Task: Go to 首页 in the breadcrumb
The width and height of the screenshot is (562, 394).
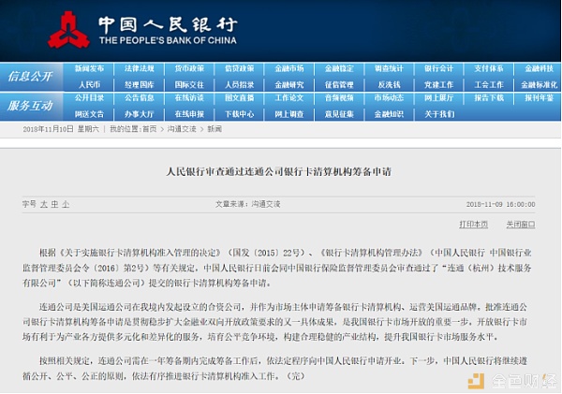Action: pyautogui.click(x=150, y=129)
